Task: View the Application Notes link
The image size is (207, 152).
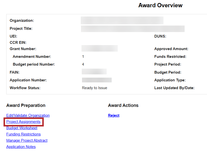Action: pyautogui.click(x=21, y=147)
